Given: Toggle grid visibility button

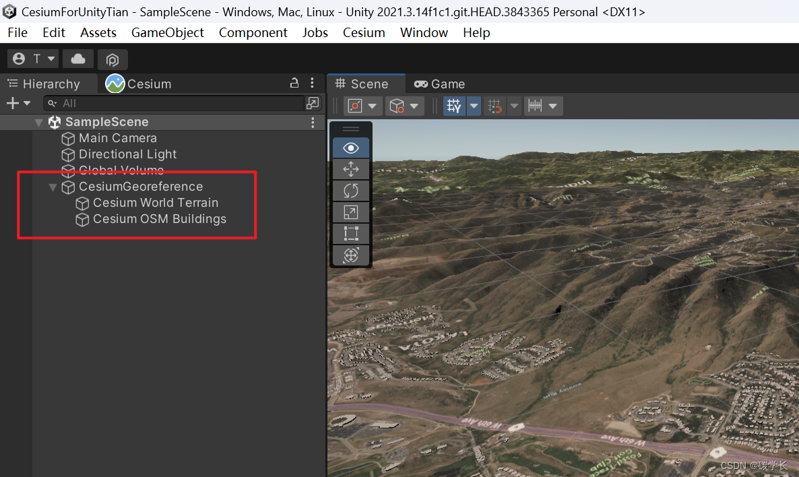Looking at the screenshot, I should click(454, 106).
